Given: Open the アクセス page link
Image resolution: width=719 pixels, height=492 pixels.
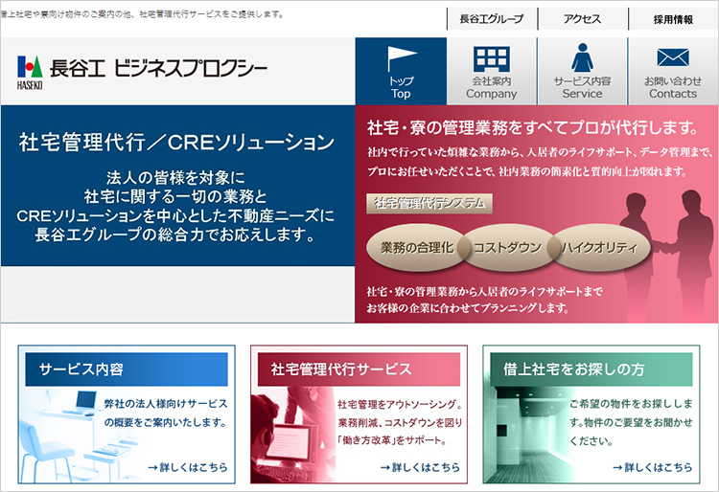Looking at the screenshot, I should pos(582,19).
